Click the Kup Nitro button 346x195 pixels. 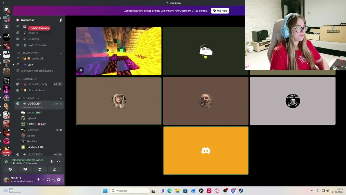(220, 11)
